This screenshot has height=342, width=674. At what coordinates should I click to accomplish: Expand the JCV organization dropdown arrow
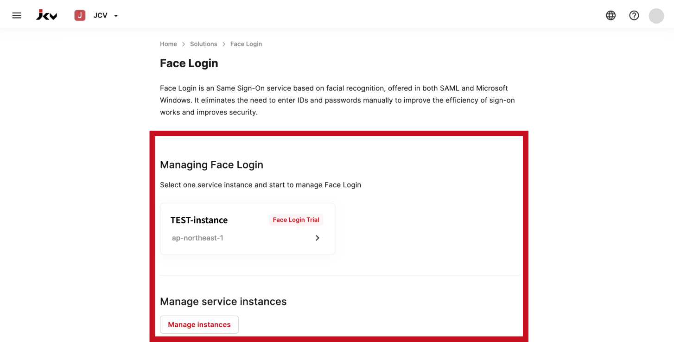coord(116,16)
